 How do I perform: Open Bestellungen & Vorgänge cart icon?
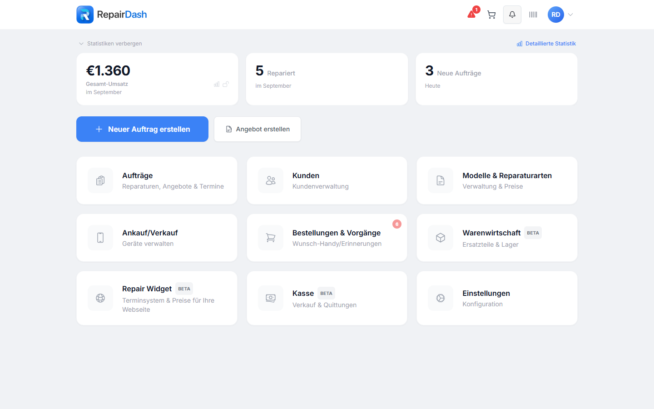coord(271,238)
